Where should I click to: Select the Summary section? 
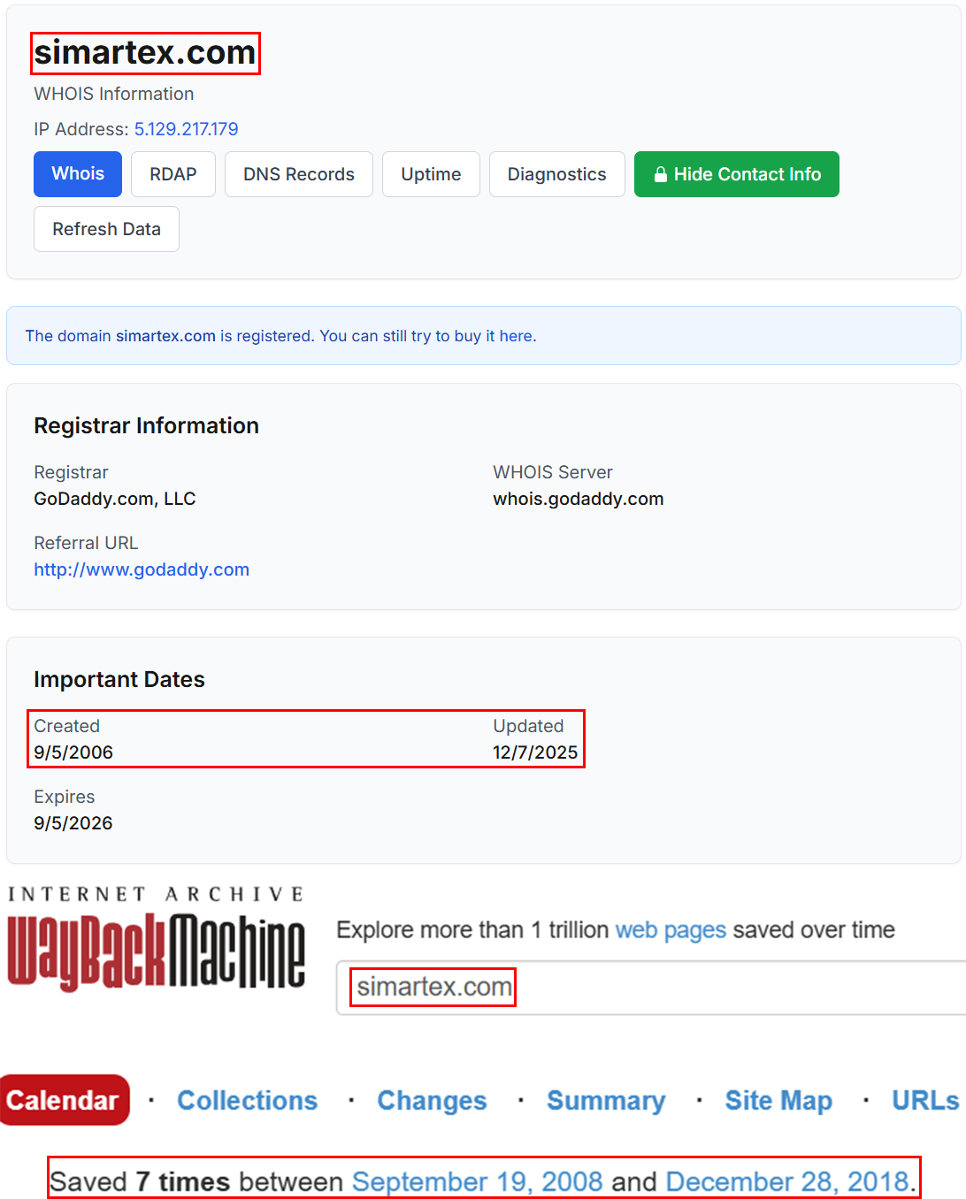tap(606, 1099)
